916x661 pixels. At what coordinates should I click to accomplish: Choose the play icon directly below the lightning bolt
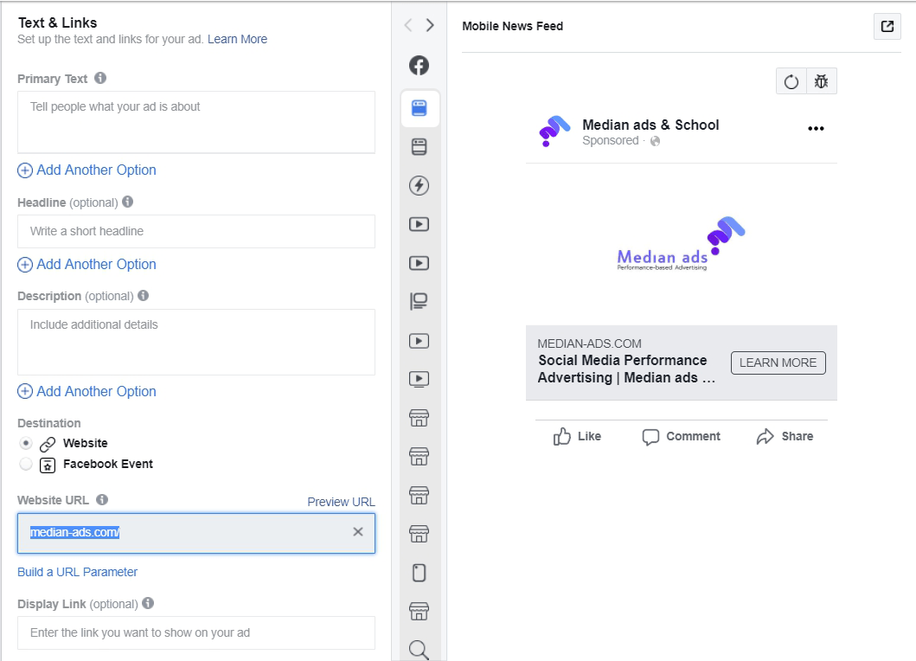(x=419, y=224)
